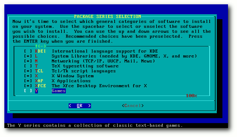Click the highlighted 'Games' entry
Image resolution: width=237 pixels, height=137 pixels.
pyautogui.click(x=59, y=91)
